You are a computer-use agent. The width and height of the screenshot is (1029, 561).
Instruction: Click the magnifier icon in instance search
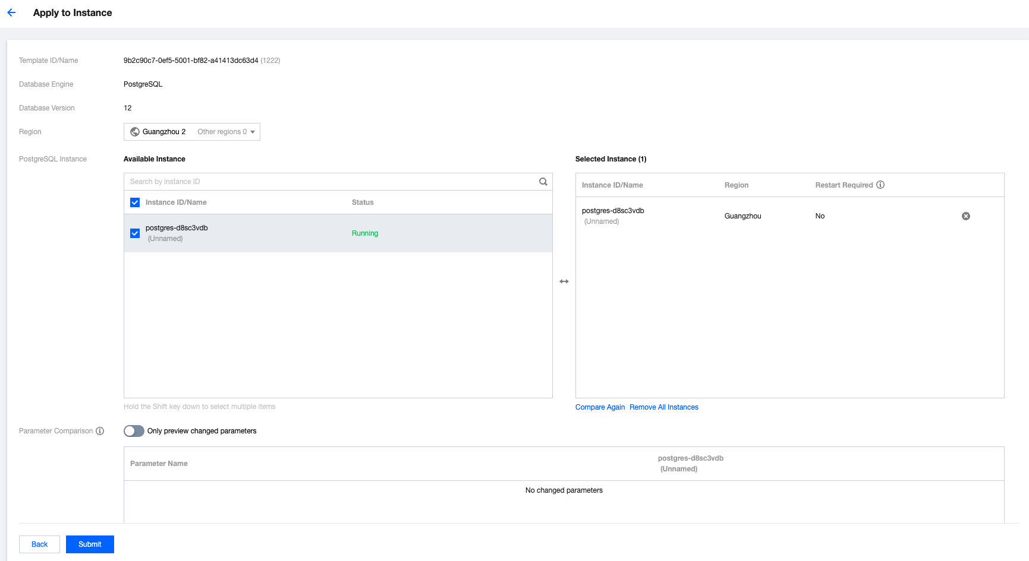coord(543,182)
